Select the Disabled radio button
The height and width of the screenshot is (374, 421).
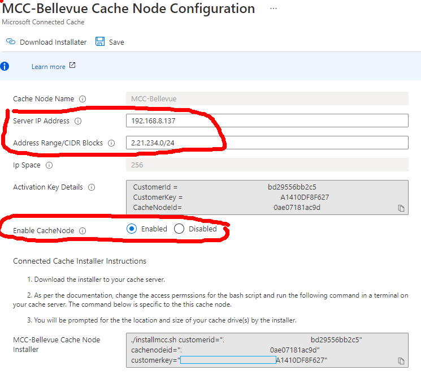tap(179, 229)
